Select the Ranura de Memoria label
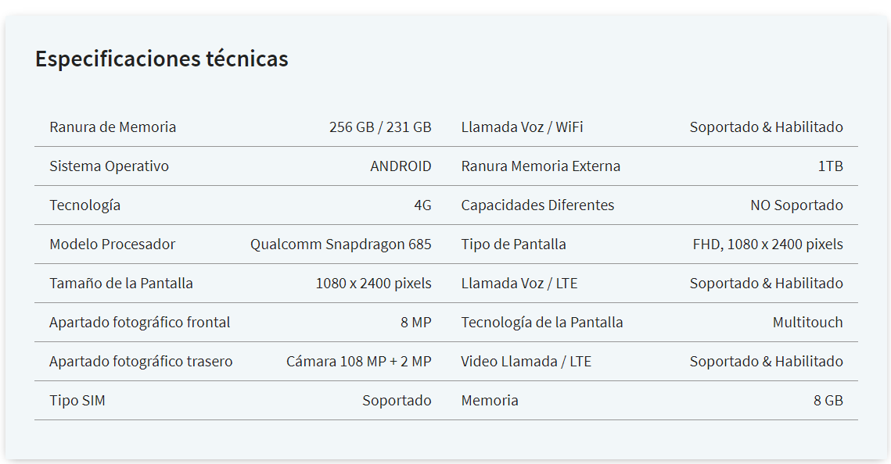891x464 pixels. coord(113,127)
